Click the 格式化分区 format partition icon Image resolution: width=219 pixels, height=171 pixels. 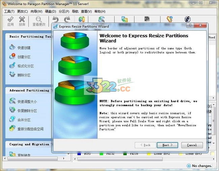12,65
